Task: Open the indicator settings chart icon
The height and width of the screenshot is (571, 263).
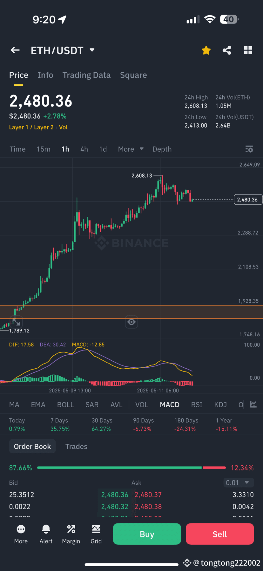Action: coord(253,404)
